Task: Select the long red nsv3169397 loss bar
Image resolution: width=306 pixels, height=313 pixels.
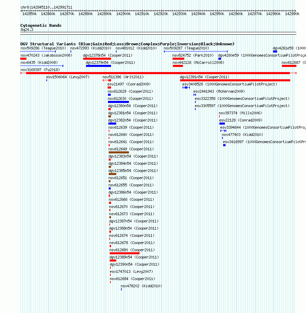Action: coord(158,73)
